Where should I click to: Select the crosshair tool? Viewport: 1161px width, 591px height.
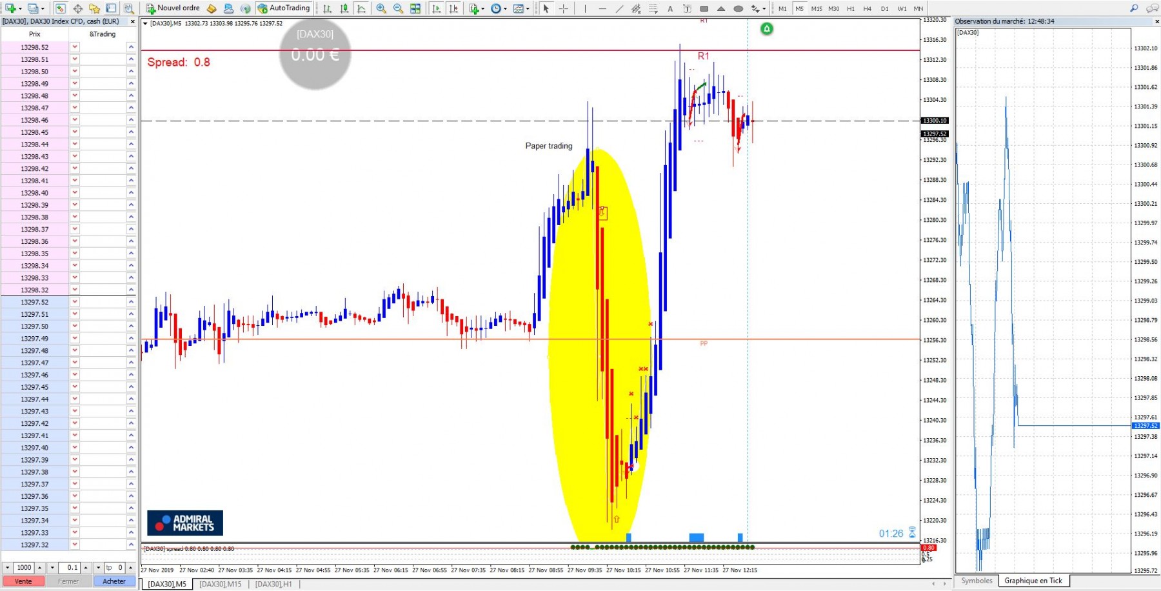563,8
